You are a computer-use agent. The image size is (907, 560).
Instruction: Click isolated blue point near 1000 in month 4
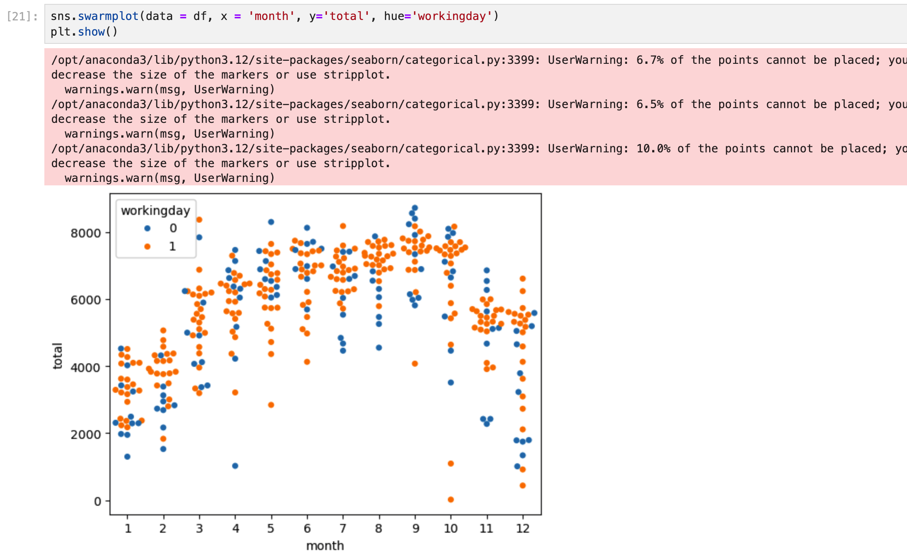[x=235, y=466]
